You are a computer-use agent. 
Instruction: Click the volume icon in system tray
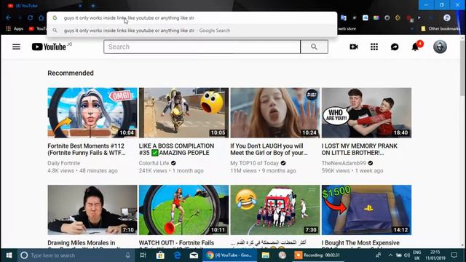click(x=407, y=255)
